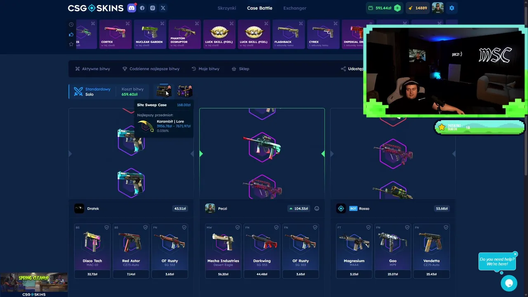Click Dratek's player avatar
Image resolution: width=528 pixels, height=297 pixels.
tap(79, 208)
